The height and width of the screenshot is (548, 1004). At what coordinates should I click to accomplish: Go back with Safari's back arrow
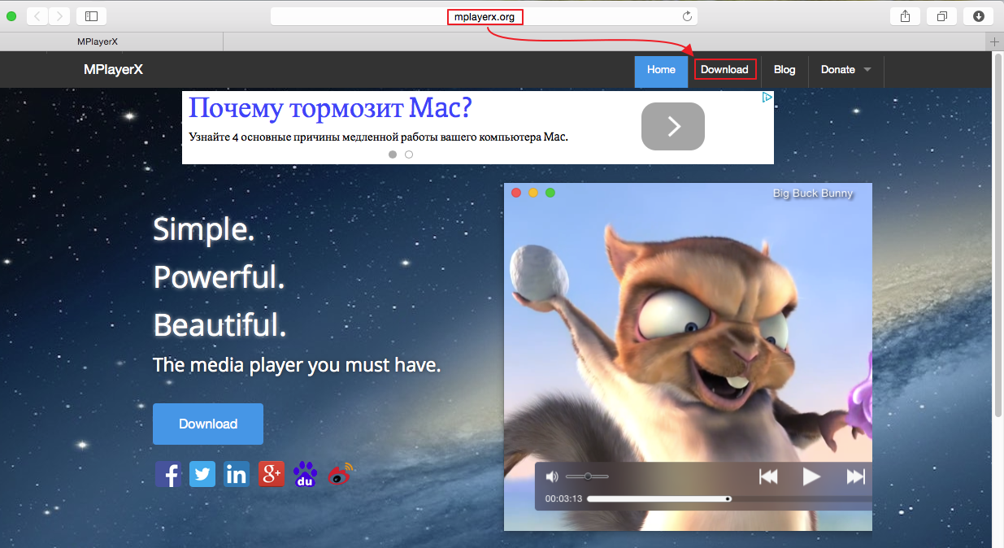pos(37,15)
